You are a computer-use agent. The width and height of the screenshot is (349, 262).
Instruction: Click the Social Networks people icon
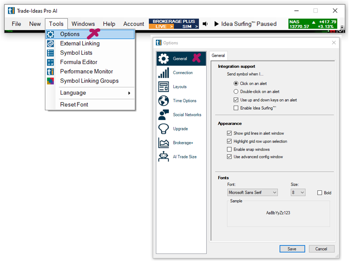(164, 115)
